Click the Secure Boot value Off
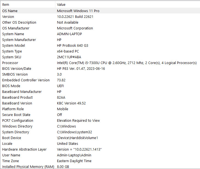Viewport: 200px width, 169px height. click(x=59, y=115)
